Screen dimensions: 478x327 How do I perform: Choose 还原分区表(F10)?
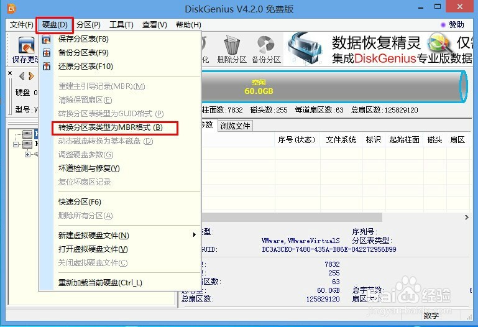121,67
